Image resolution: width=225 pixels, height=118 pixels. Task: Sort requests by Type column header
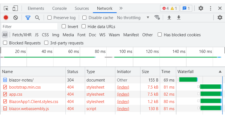coord(100,72)
